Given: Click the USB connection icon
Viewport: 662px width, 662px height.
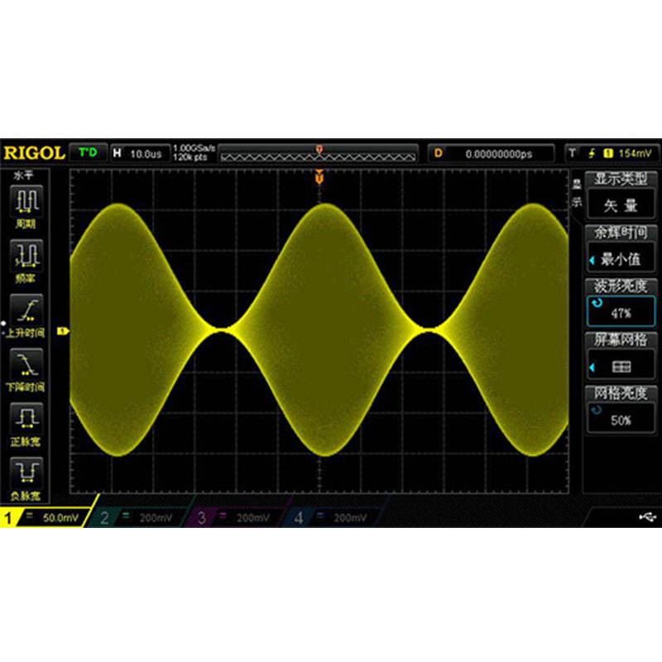Looking at the screenshot, I should 647,516.
